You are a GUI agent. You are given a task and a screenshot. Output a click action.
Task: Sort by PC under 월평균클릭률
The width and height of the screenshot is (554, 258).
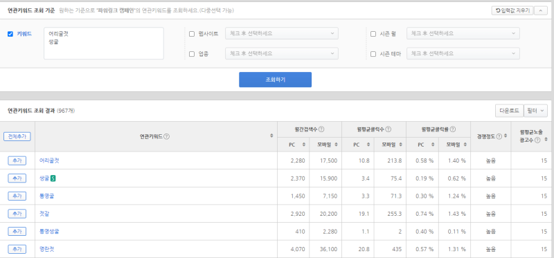click(434, 145)
